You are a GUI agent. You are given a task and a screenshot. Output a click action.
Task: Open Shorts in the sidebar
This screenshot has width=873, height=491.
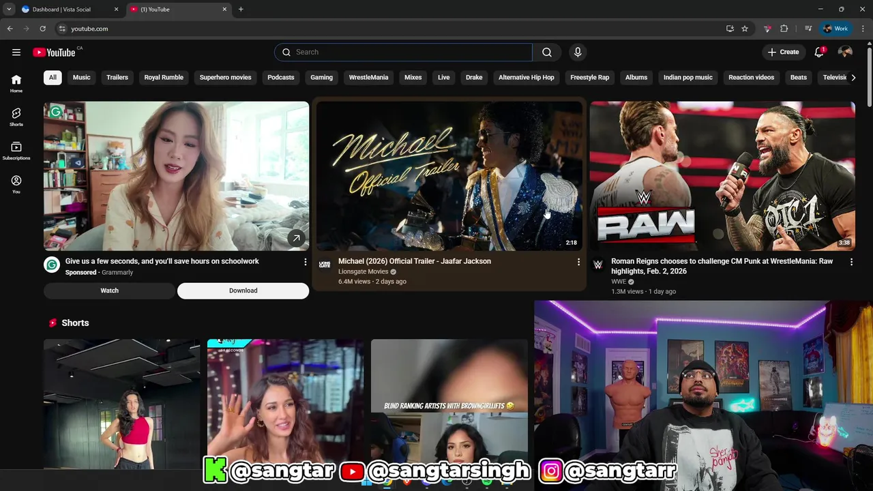pos(16,117)
